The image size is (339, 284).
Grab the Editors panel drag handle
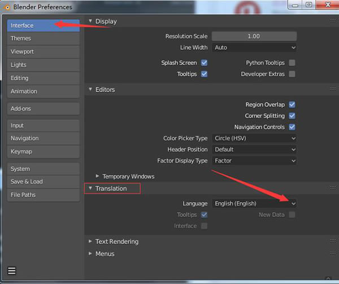[332, 90]
